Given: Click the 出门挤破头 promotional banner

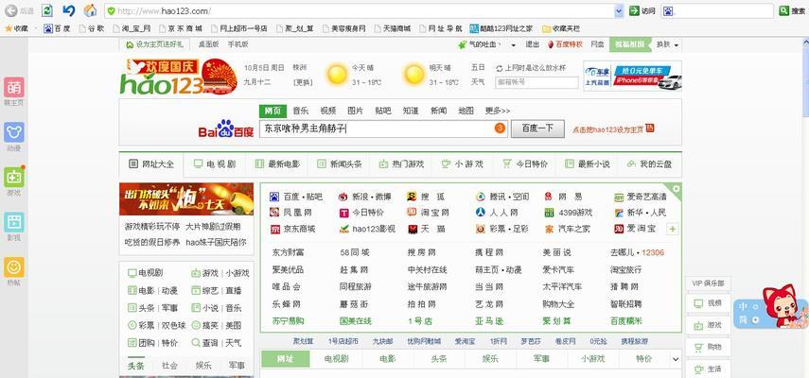Looking at the screenshot, I should coord(186,198).
